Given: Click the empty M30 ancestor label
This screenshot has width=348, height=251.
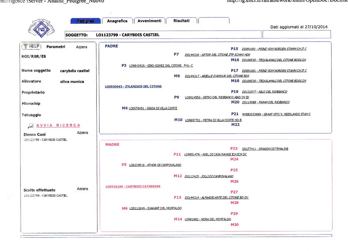Looking at the screenshot, I should [234, 225].
